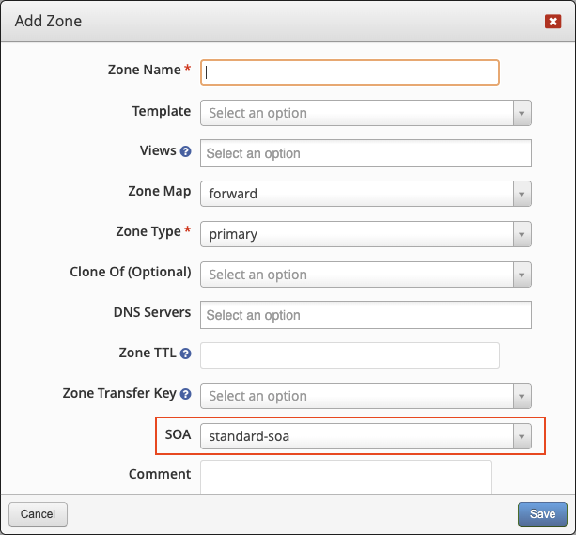Cancel the Add Zone dialog
Screen dimensions: 576x535
pos(38,514)
